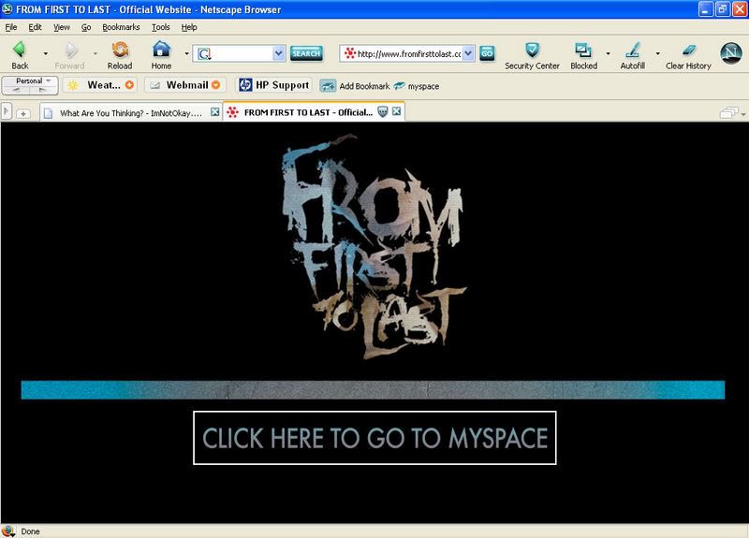The height and width of the screenshot is (538, 749).
Task: Reload the current page
Action: [x=119, y=52]
